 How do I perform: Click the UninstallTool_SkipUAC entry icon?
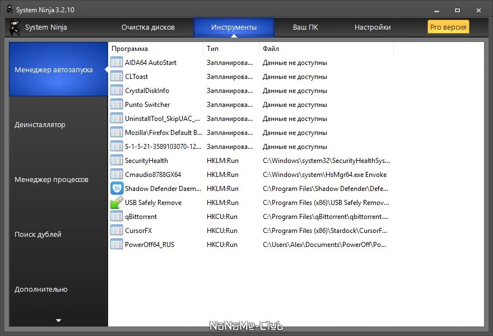[x=117, y=119]
